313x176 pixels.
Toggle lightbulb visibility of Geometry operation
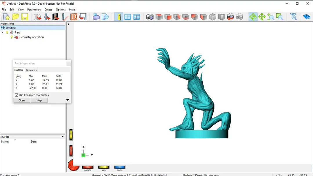(12, 37)
